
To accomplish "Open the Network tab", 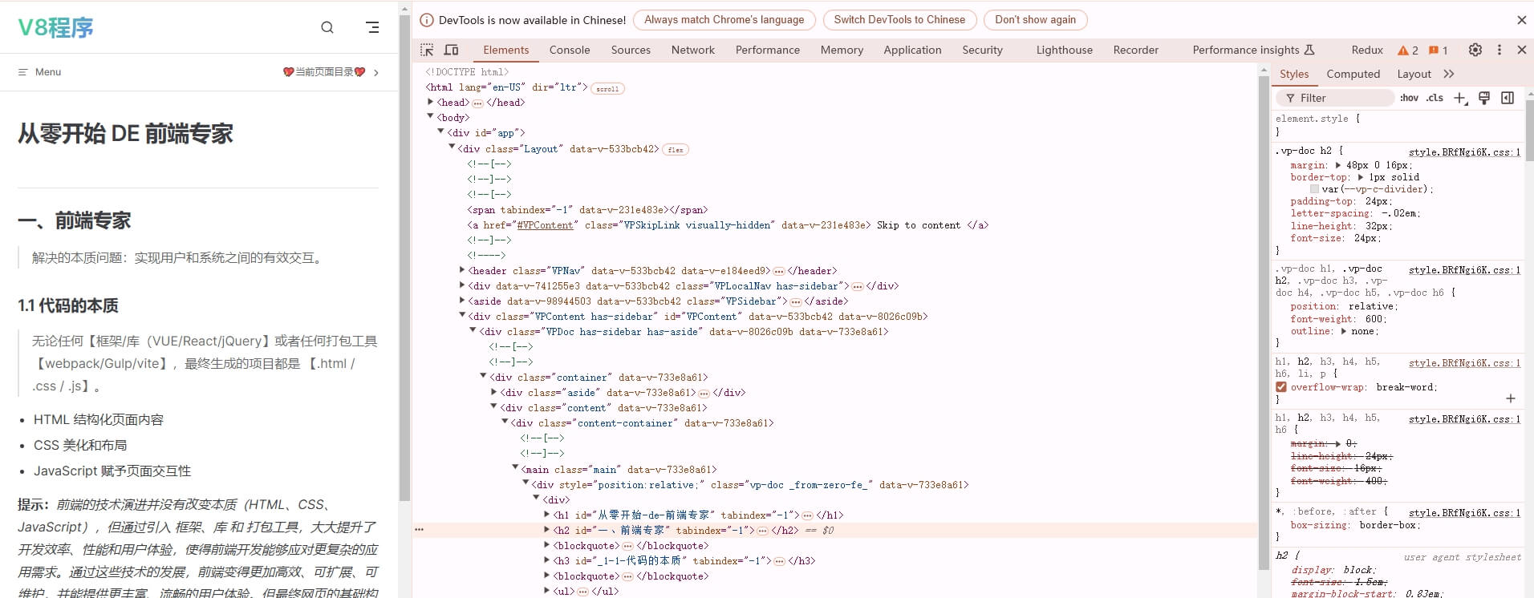I will point(692,50).
